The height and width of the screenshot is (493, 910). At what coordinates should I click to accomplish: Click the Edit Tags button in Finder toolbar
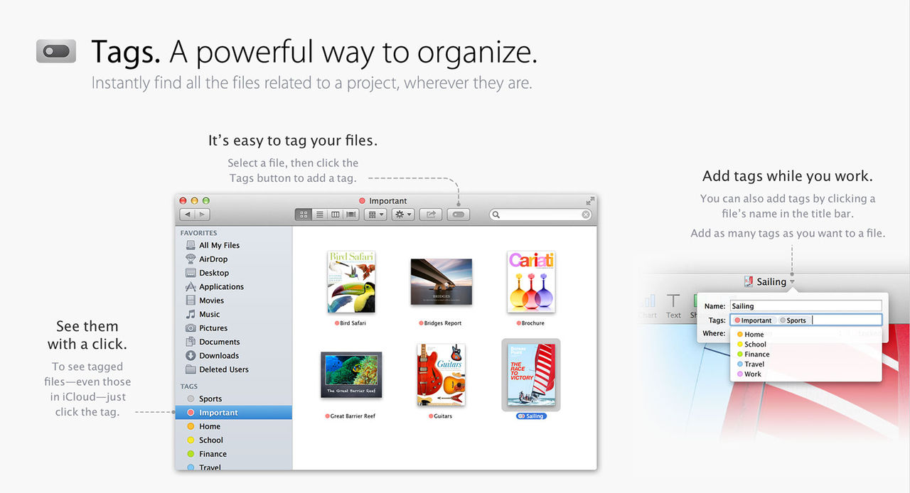(459, 215)
